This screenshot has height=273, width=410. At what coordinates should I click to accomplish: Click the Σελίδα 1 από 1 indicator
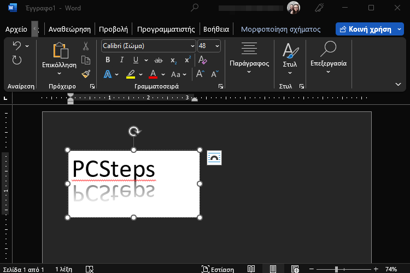[x=24, y=270]
